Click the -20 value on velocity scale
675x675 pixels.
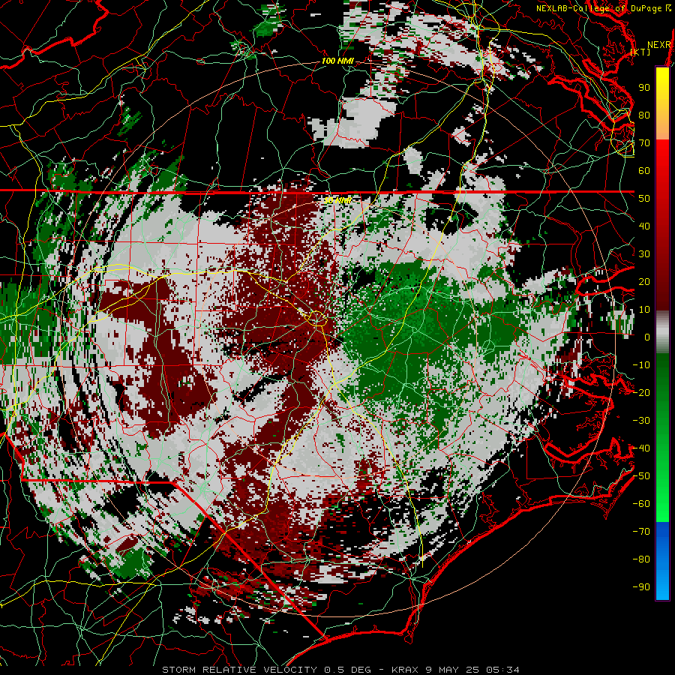coord(641,392)
